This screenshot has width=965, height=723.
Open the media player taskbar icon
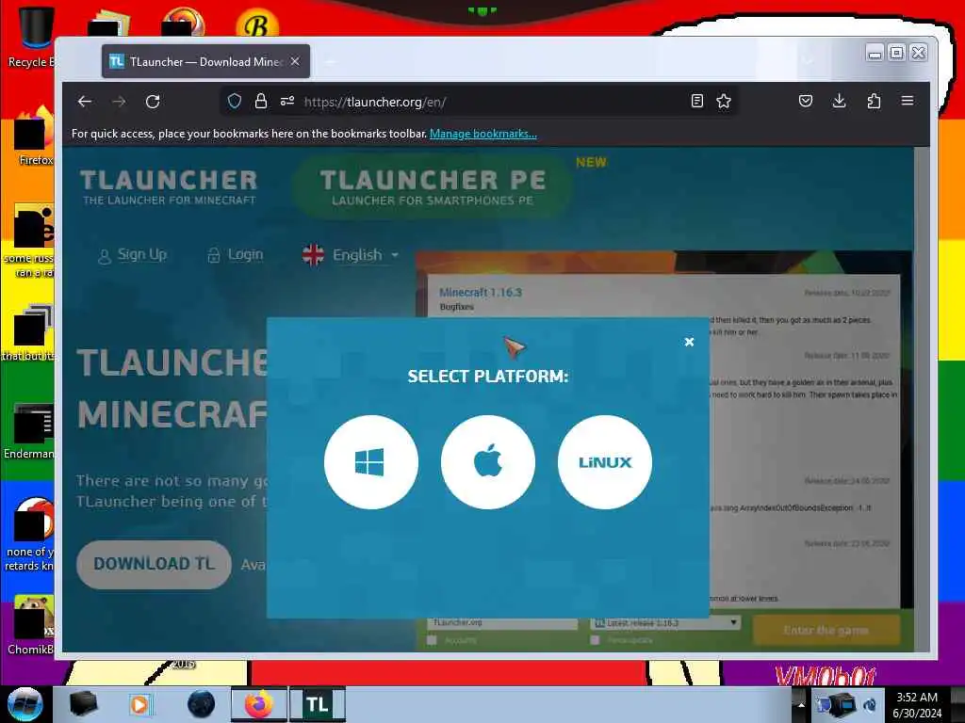[x=139, y=704]
